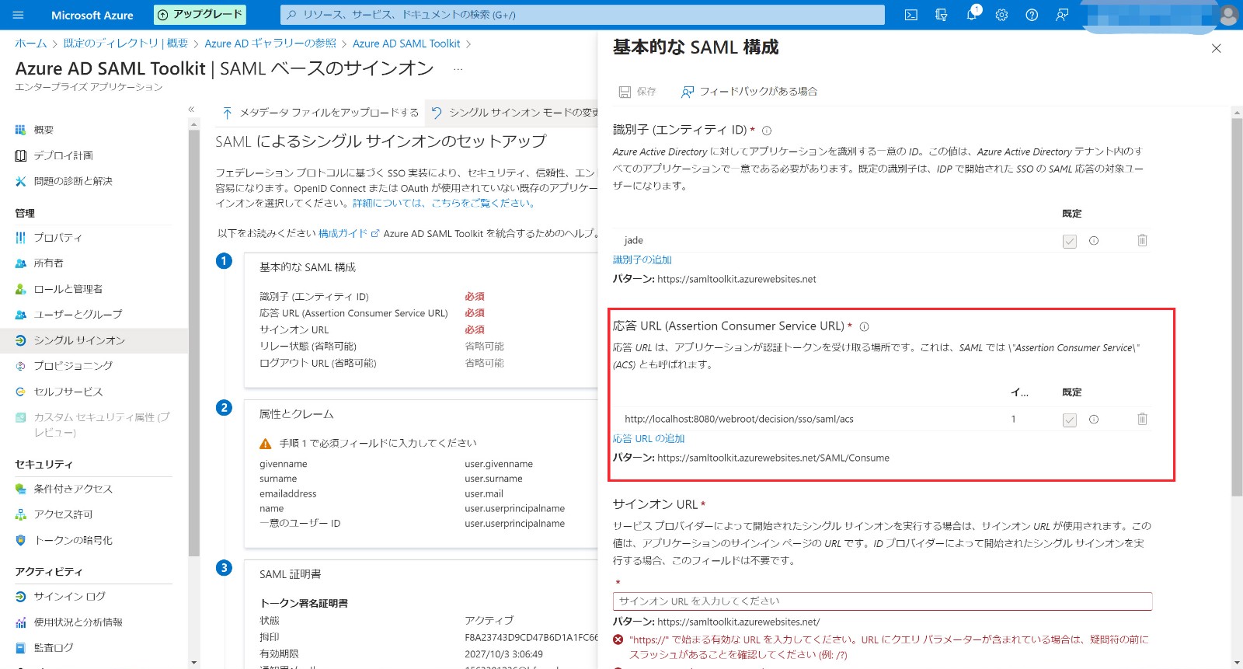Delete the localhost reply URL with its trash icon
The height and width of the screenshot is (669, 1243).
click(x=1142, y=420)
